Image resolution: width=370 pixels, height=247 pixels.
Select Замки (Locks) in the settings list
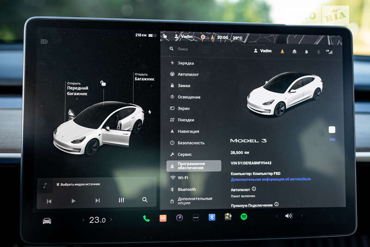pyautogui.click(x=180, y=86)
